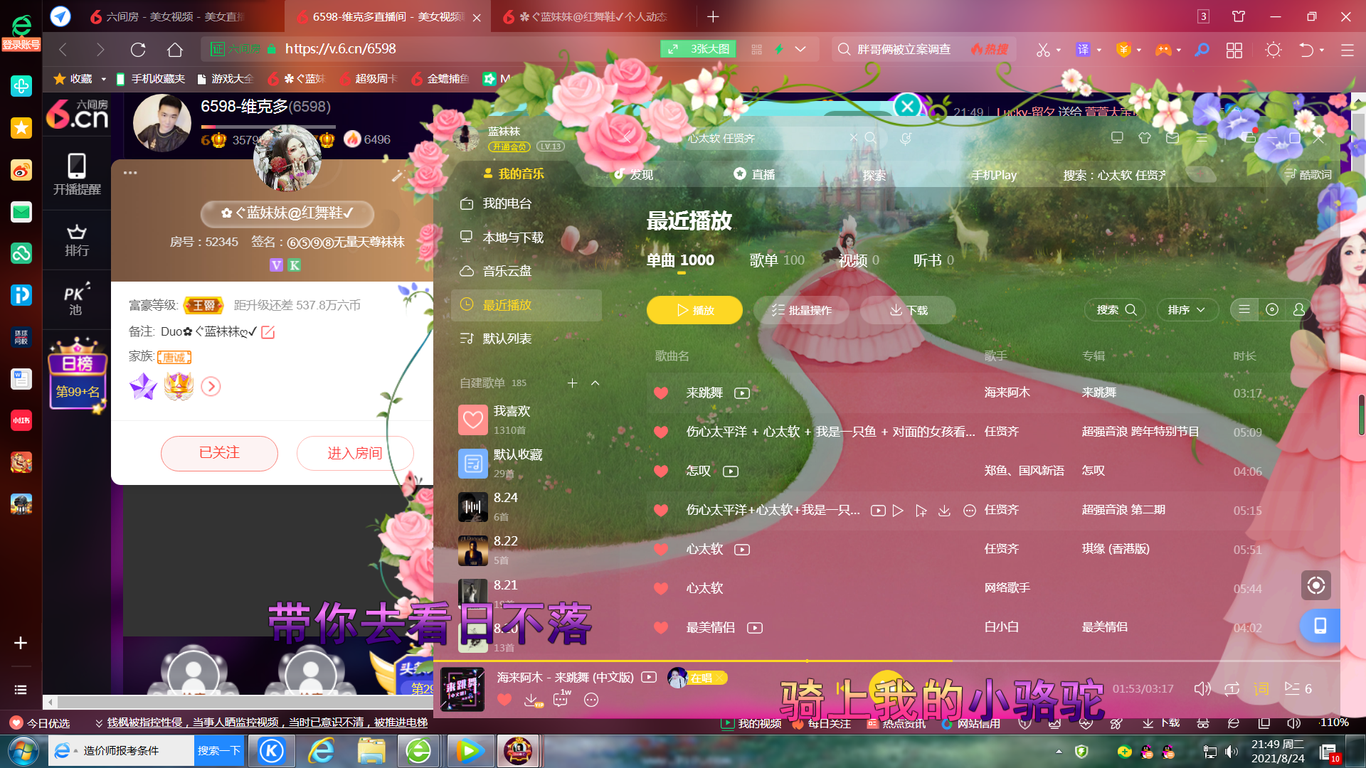The height and width of the screenshot is (768, 1366).
Task: Open the 最近播放 sidebar item
Action: point(526,305)
